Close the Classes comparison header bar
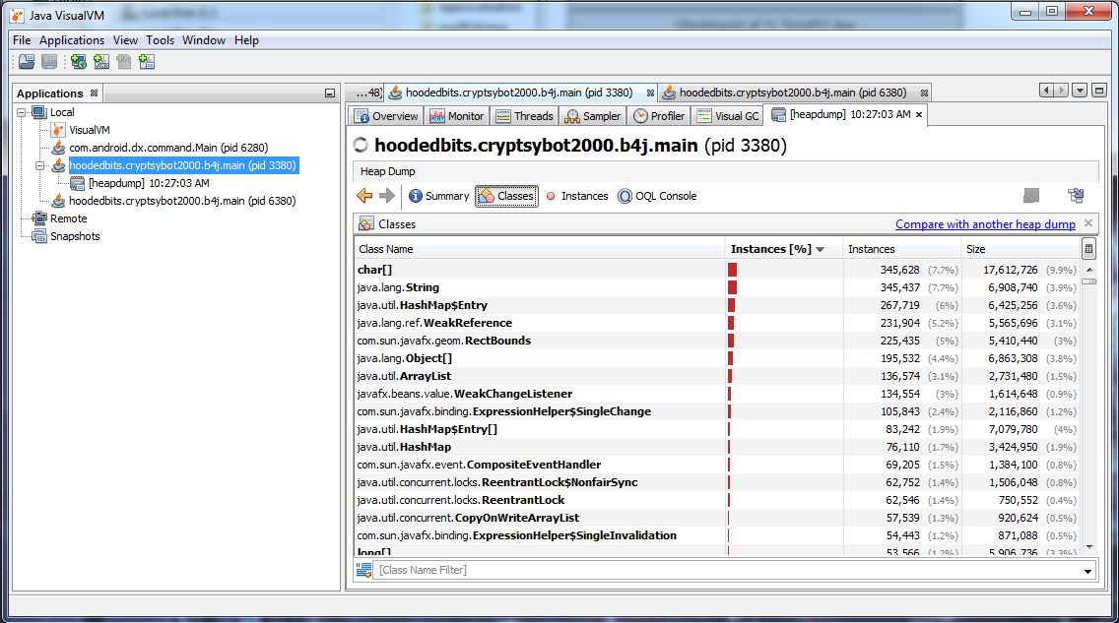Screen dimensions: 1119x623 tap(1088, 223)
